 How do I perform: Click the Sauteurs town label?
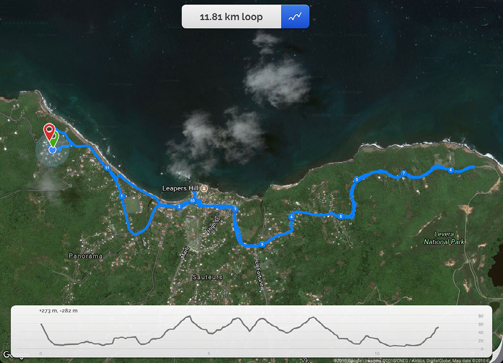coord(207,277)
